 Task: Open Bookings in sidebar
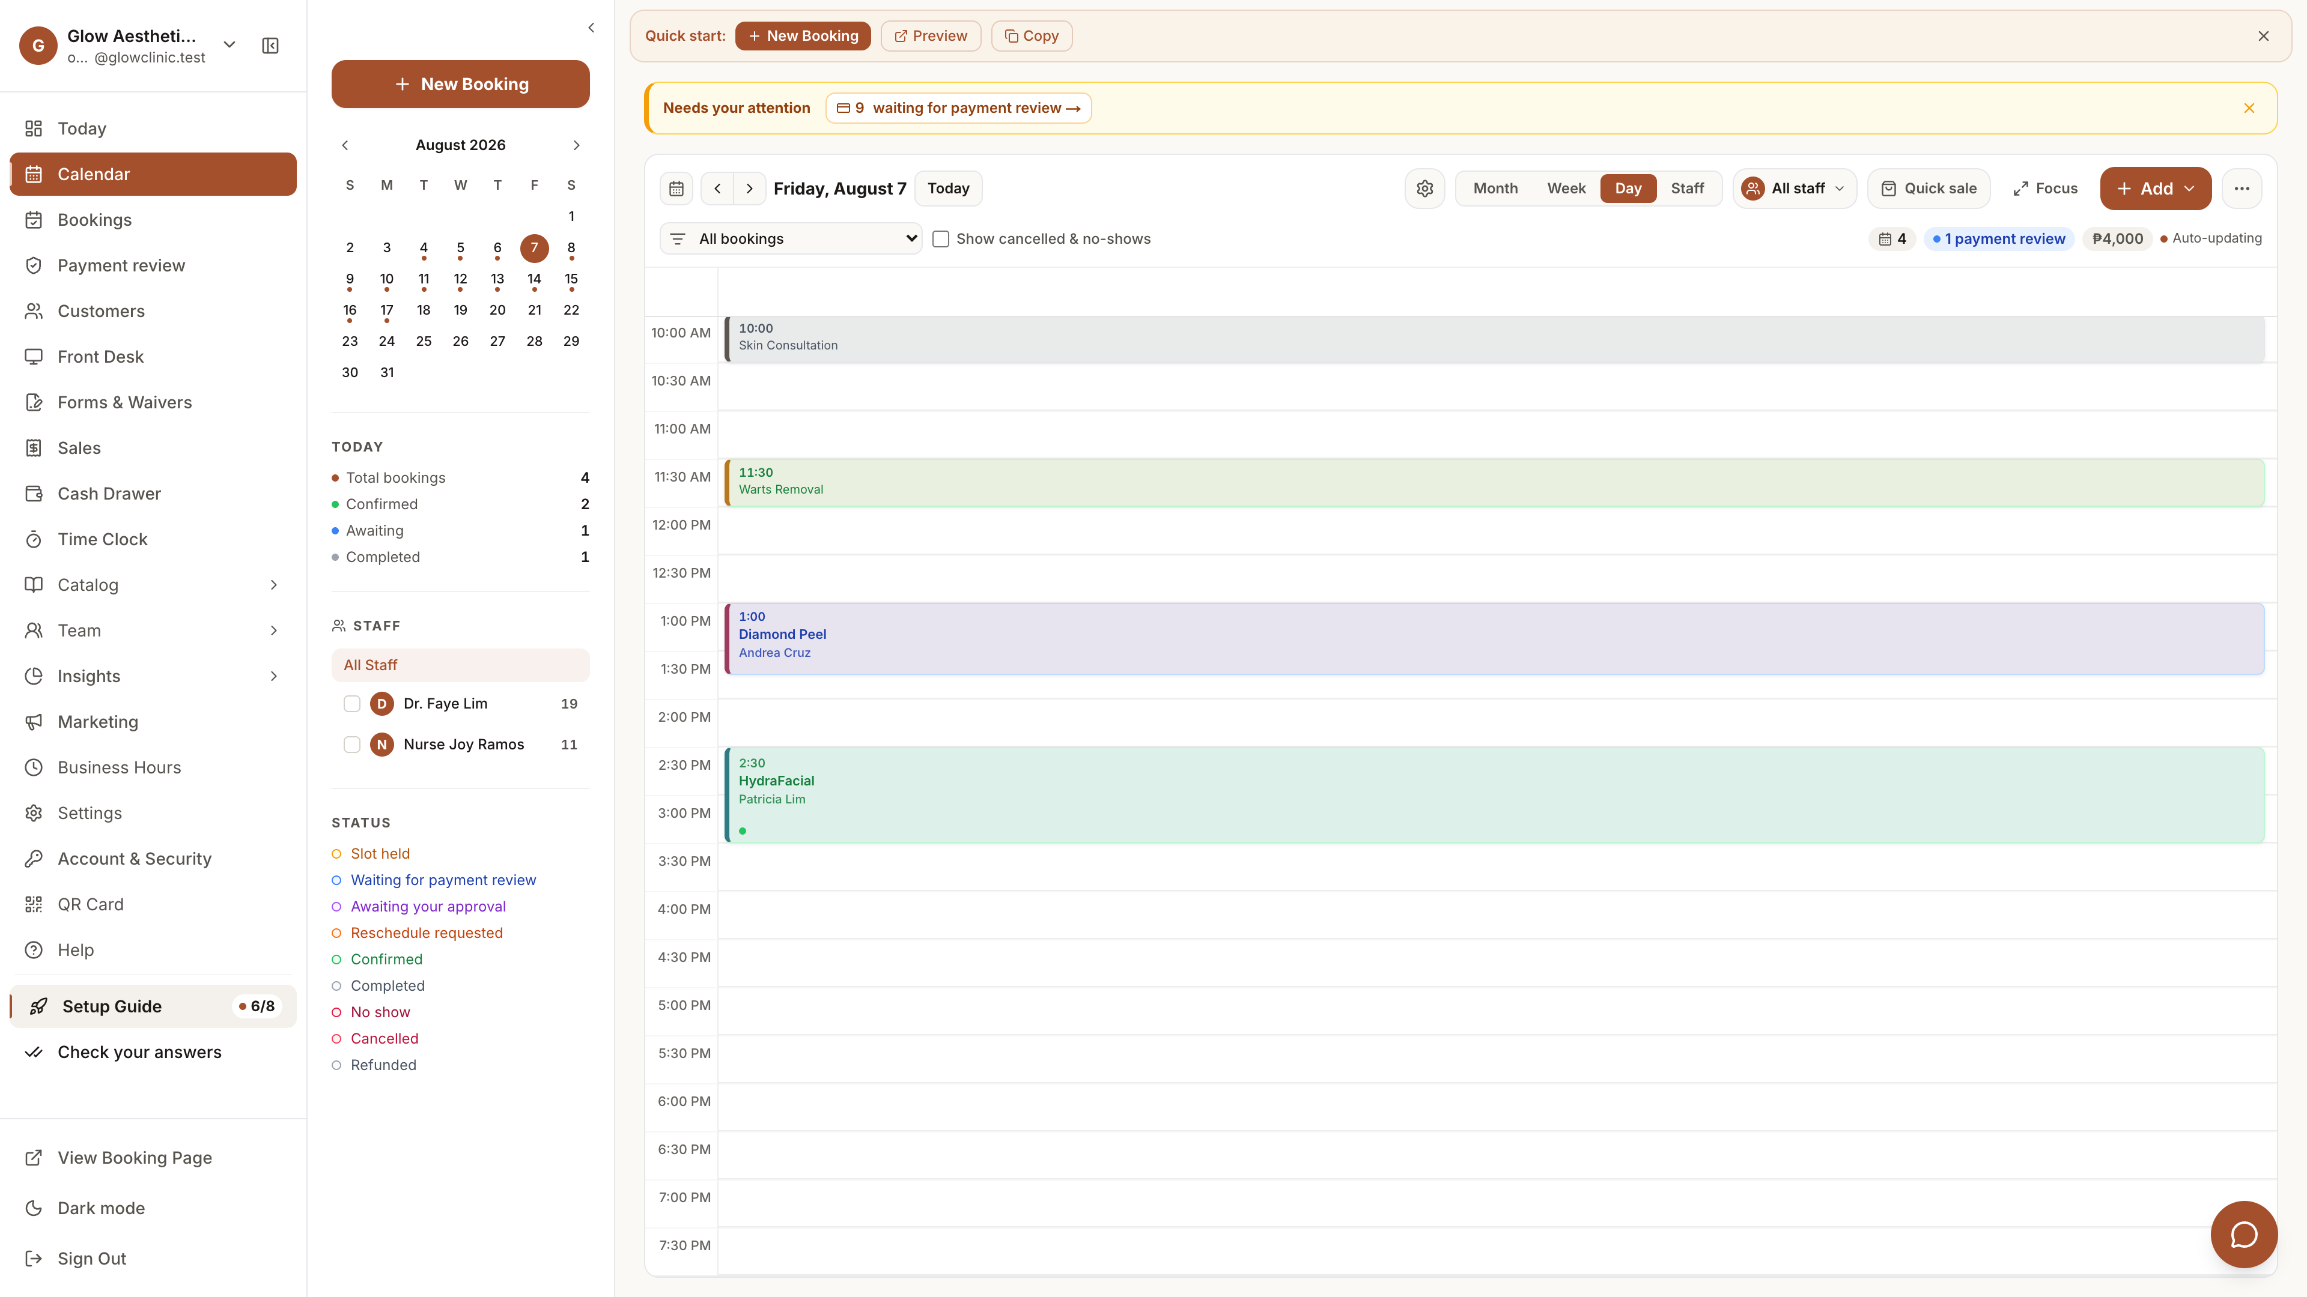point(153,219)
